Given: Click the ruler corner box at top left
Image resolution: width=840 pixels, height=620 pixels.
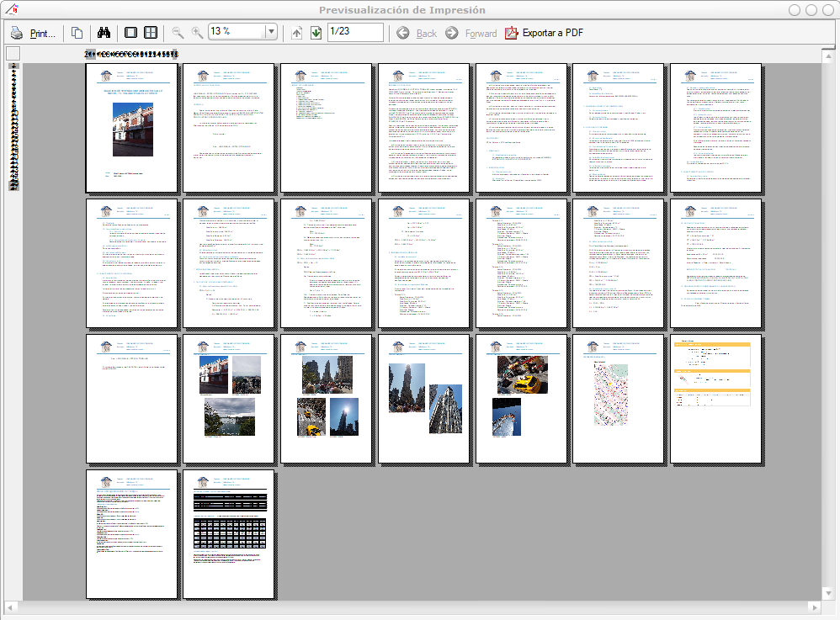Looking at the screenshot, I should [x=13, y=54].
